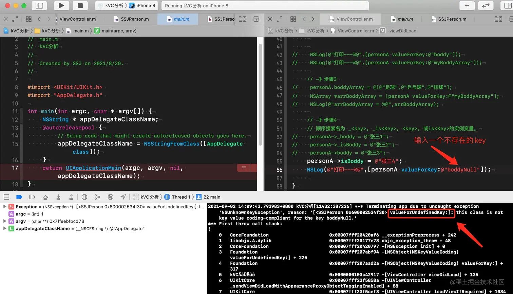Click main.m in left jump bar
Screen dimensions: 513x294
[x=77, y=31]
